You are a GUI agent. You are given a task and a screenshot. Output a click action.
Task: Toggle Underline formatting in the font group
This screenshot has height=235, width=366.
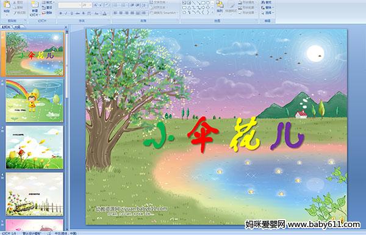(71, 13)
